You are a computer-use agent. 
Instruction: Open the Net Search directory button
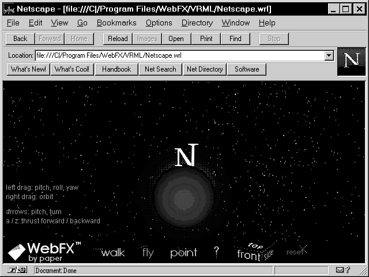coord(160,69)
